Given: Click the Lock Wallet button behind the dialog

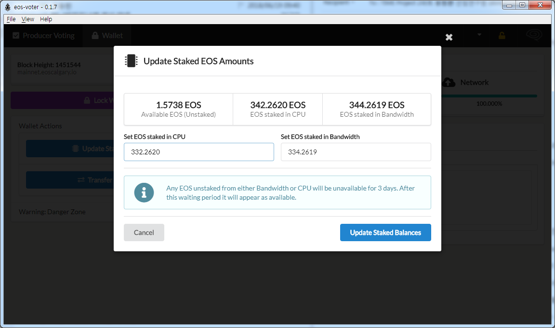Looking at the screenshot, I should click(x=62, y=101).
